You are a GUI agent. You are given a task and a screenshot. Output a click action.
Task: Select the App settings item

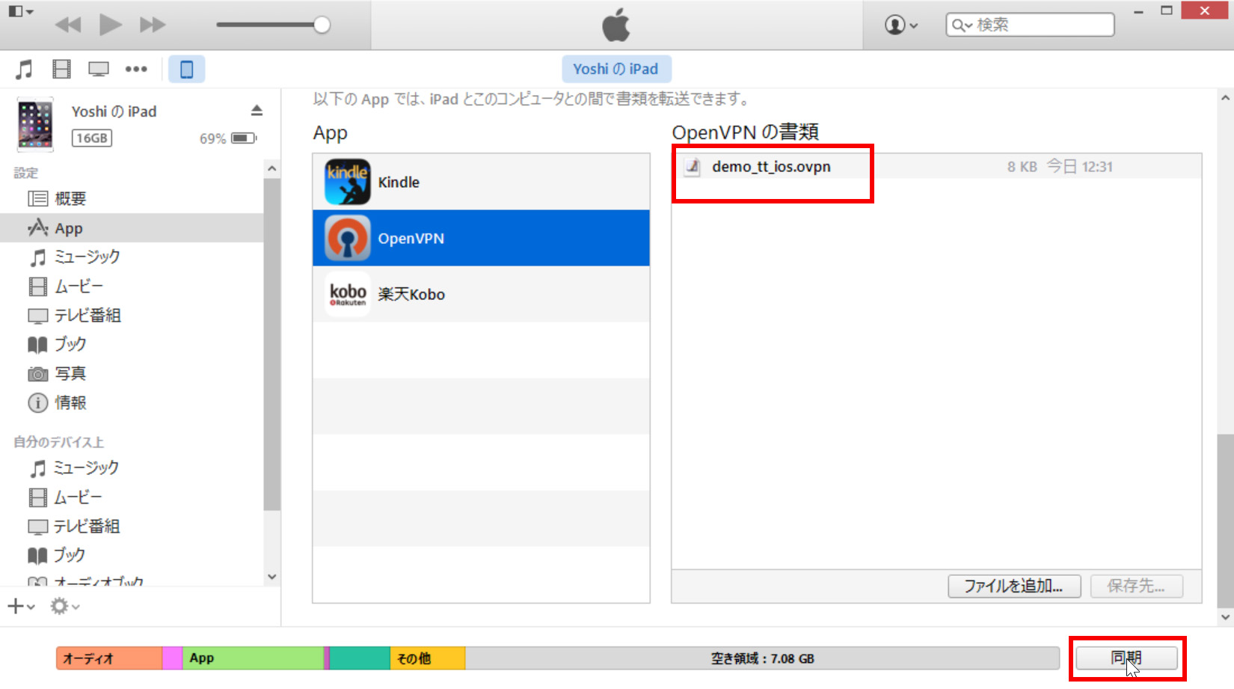tap(132, 228)
